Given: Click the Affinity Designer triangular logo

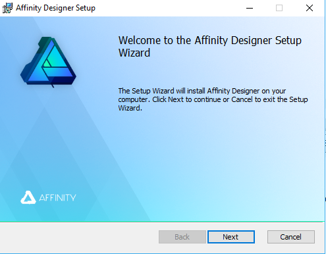Looking at the screenshot, I should coord(48,62).
